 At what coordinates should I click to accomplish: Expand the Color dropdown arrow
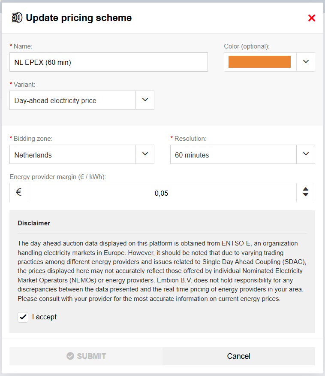(x=306, y=62)
